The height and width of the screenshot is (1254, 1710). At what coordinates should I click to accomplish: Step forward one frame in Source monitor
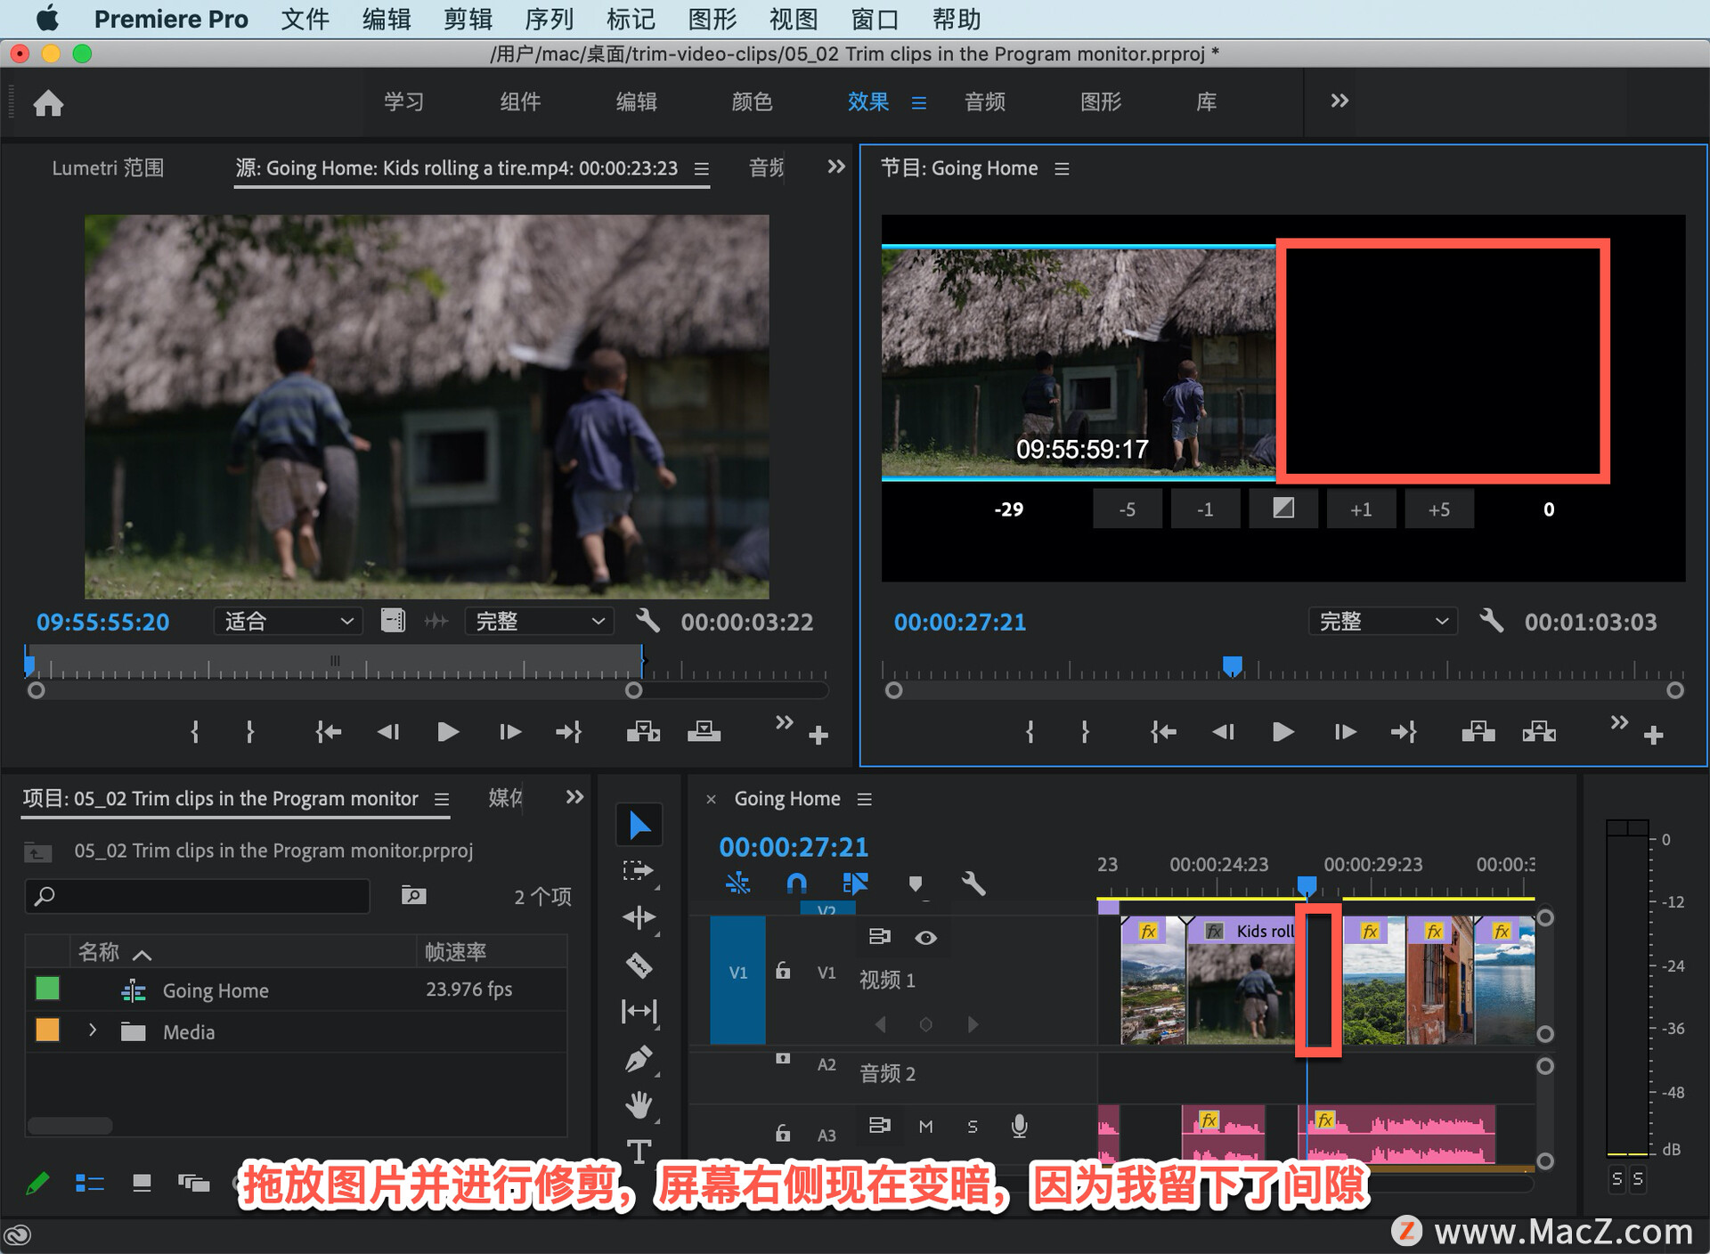tap(510, 732)
